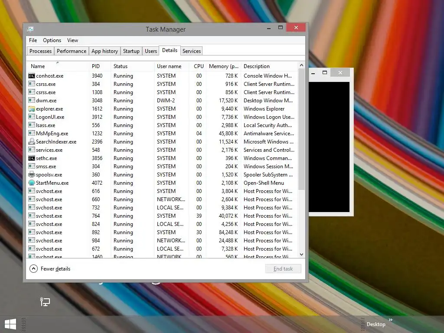
Task: Click the explorer.exe folder icon
Action: (31, 109)
